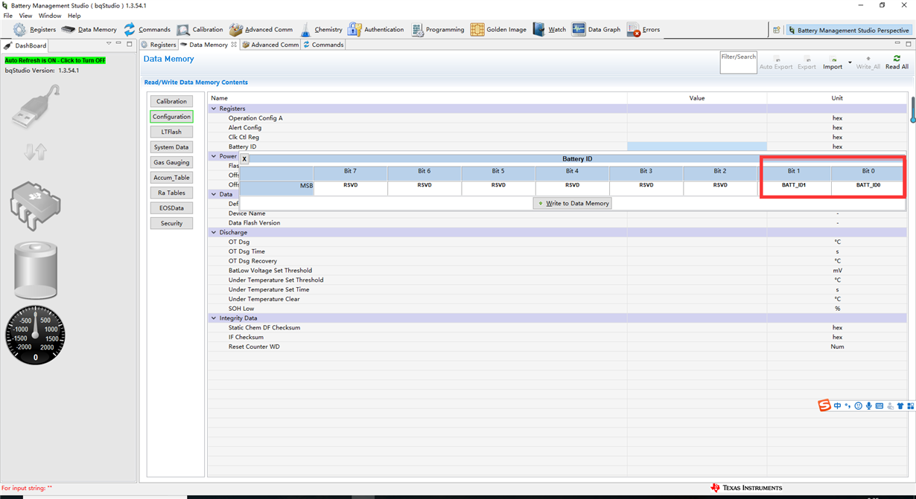Close the Battery ID bit editor popup
The image size is (916, 499).
pyautogui.click(x=244, y=159)
